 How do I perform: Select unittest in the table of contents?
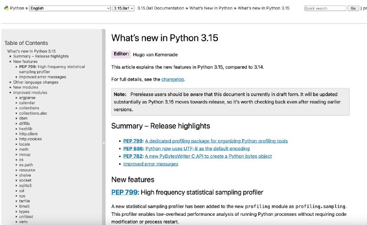pyautogui.click(x=26, y=217)
